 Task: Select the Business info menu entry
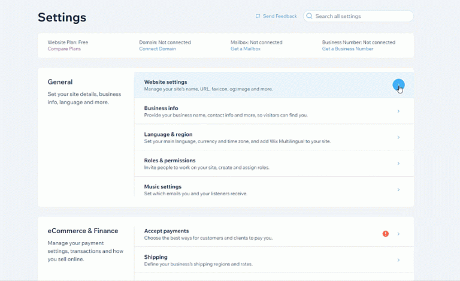point(161,108)
